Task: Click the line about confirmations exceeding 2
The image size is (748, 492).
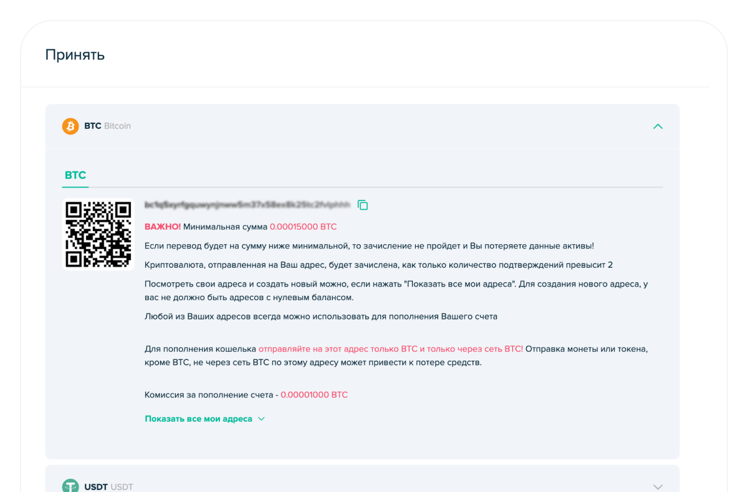Action: click(378, 265)
